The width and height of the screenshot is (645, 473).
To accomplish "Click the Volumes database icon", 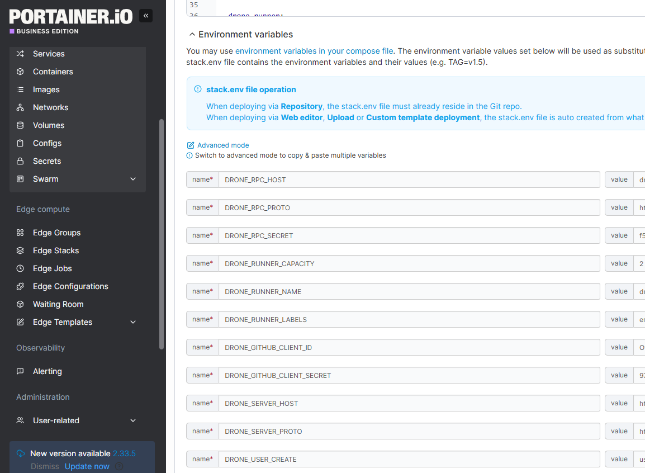I will [20, 125].
